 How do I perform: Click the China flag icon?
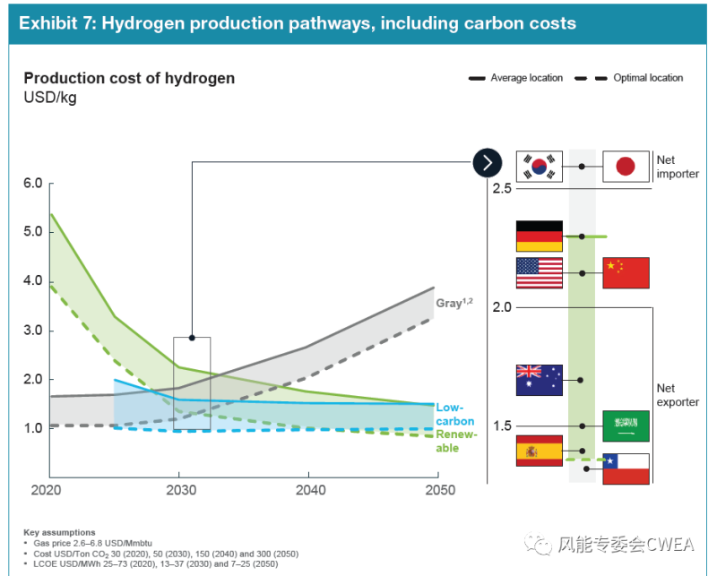pos(625,273)
